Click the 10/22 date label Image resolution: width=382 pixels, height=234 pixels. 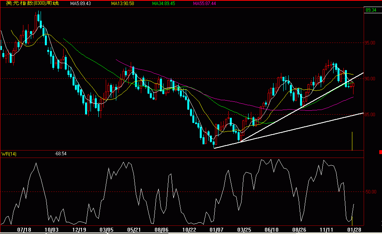pos(189,230)
